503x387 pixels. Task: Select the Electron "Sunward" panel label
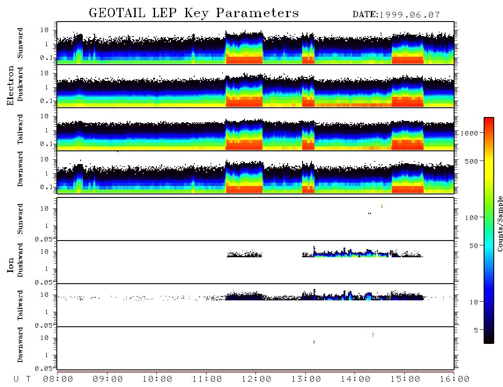click(20, 43)
